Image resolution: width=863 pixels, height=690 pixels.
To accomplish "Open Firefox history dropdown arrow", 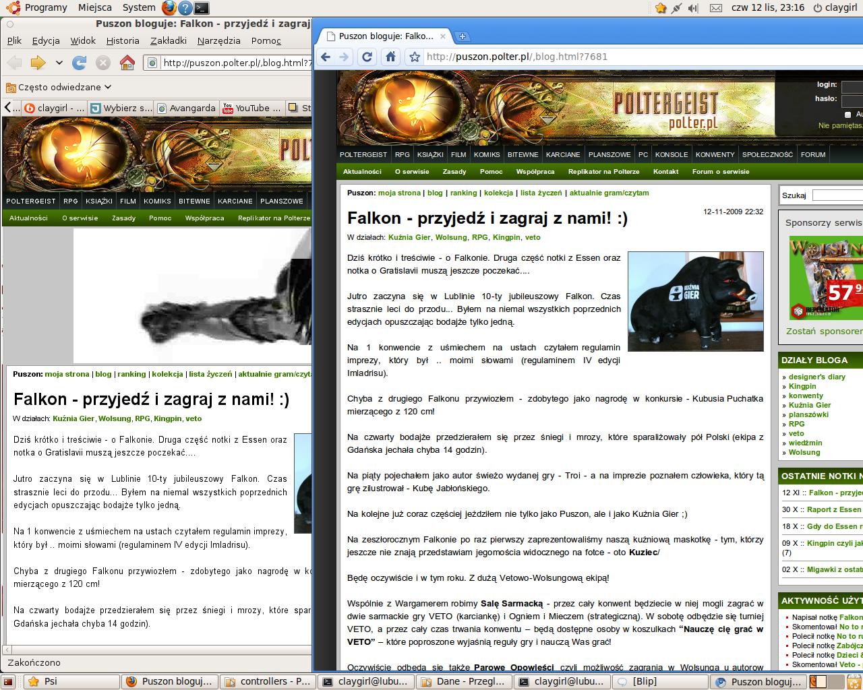I will coord(59,63).
